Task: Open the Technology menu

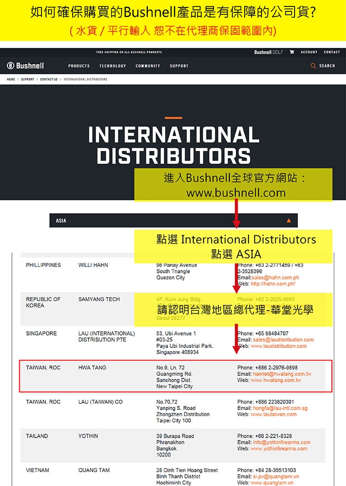Action: click(113, 66)
